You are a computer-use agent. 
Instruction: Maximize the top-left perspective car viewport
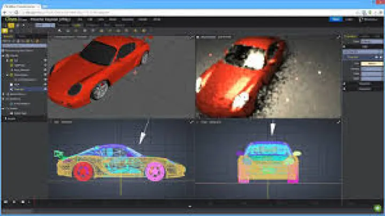191,37
